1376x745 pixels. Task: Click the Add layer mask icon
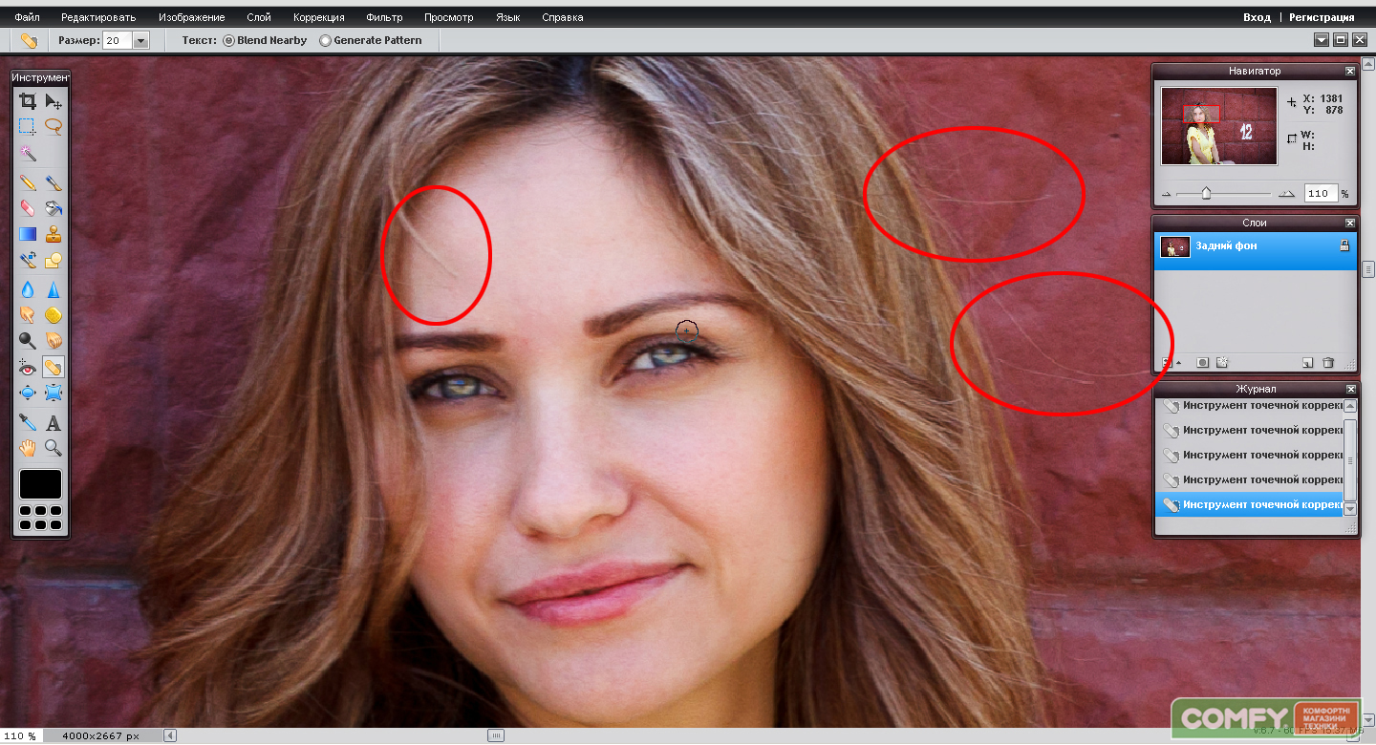[x=1203, y=363]
